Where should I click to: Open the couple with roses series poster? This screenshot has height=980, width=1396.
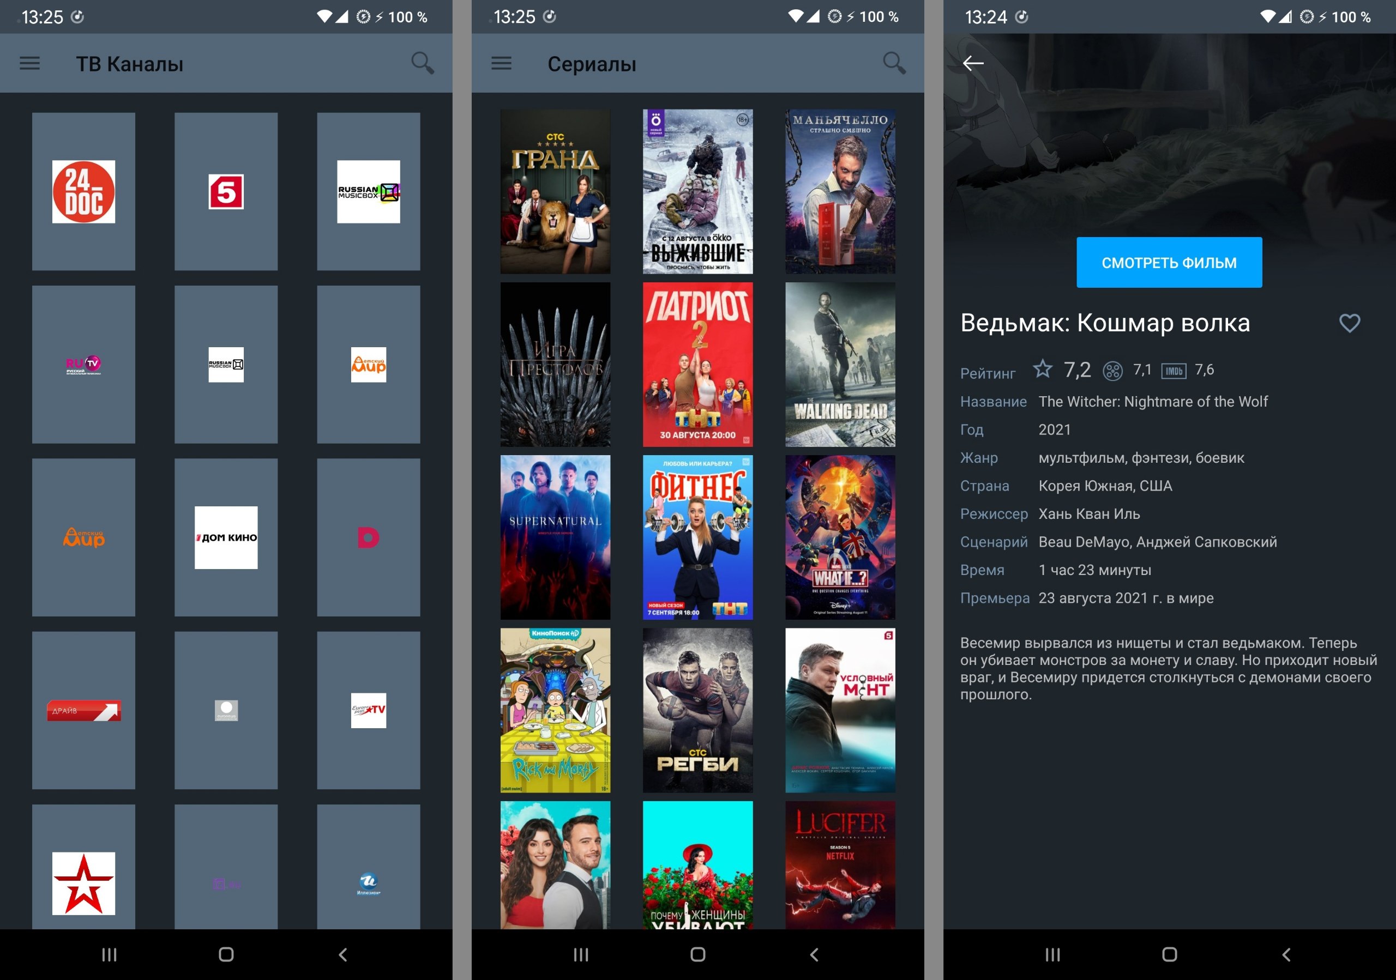(x=555, y=865)
